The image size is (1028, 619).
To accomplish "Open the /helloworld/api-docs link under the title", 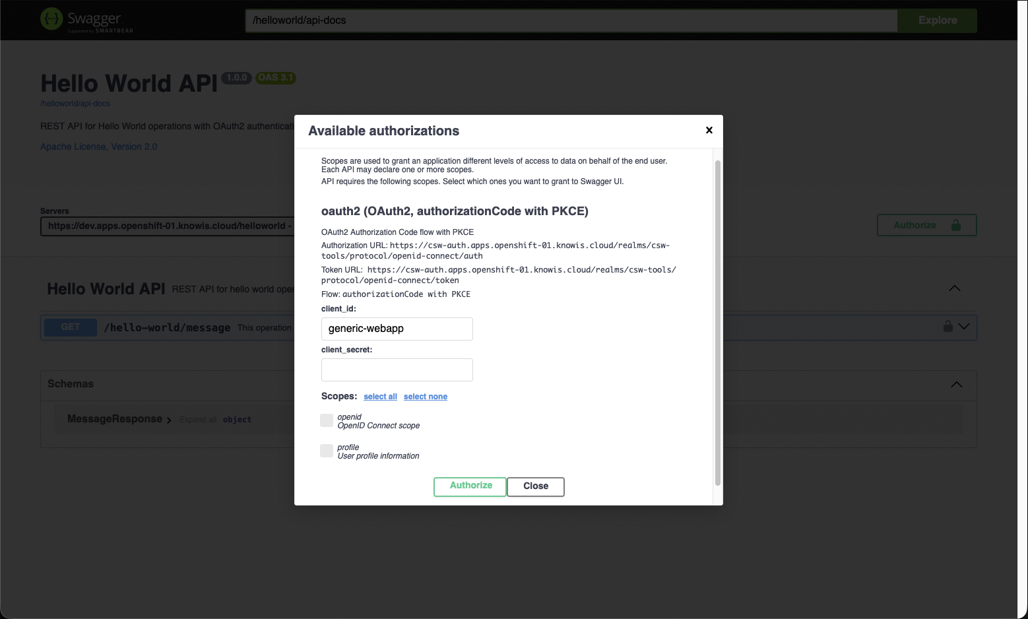I will 75,104.
